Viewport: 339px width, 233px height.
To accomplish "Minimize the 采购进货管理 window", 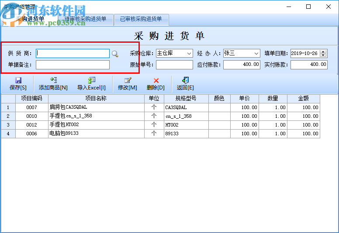I will [x=289, y=7].
